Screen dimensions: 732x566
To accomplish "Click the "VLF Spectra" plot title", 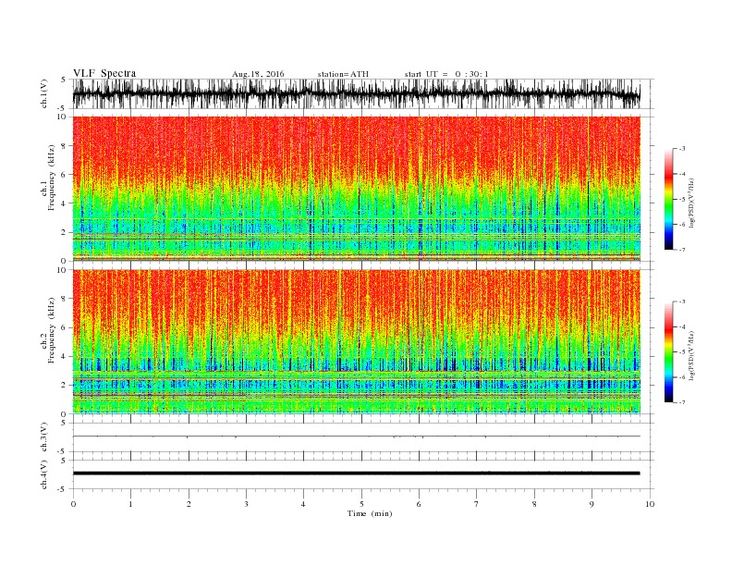I will (x=104, y=73).
